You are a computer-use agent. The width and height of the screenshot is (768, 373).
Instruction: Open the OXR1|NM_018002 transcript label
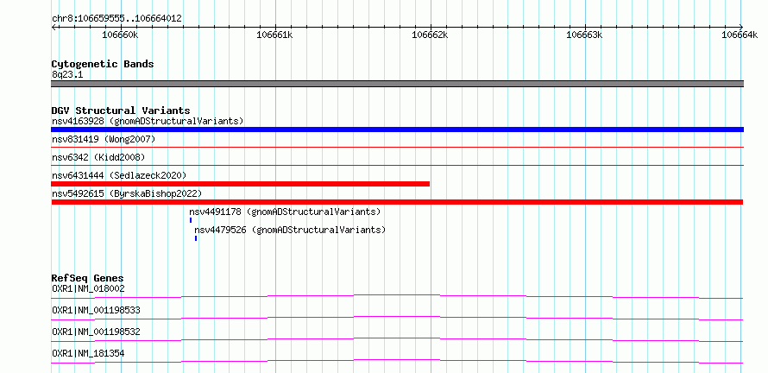point(88,288)
